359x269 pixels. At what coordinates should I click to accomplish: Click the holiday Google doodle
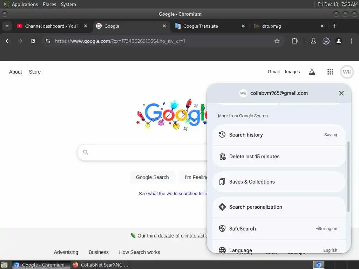172,115
